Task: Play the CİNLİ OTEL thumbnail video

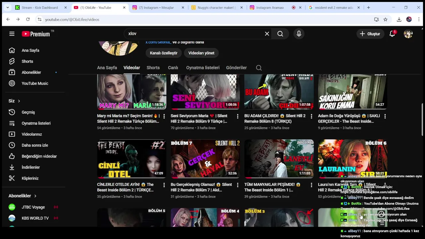Action: click(132, 159)
